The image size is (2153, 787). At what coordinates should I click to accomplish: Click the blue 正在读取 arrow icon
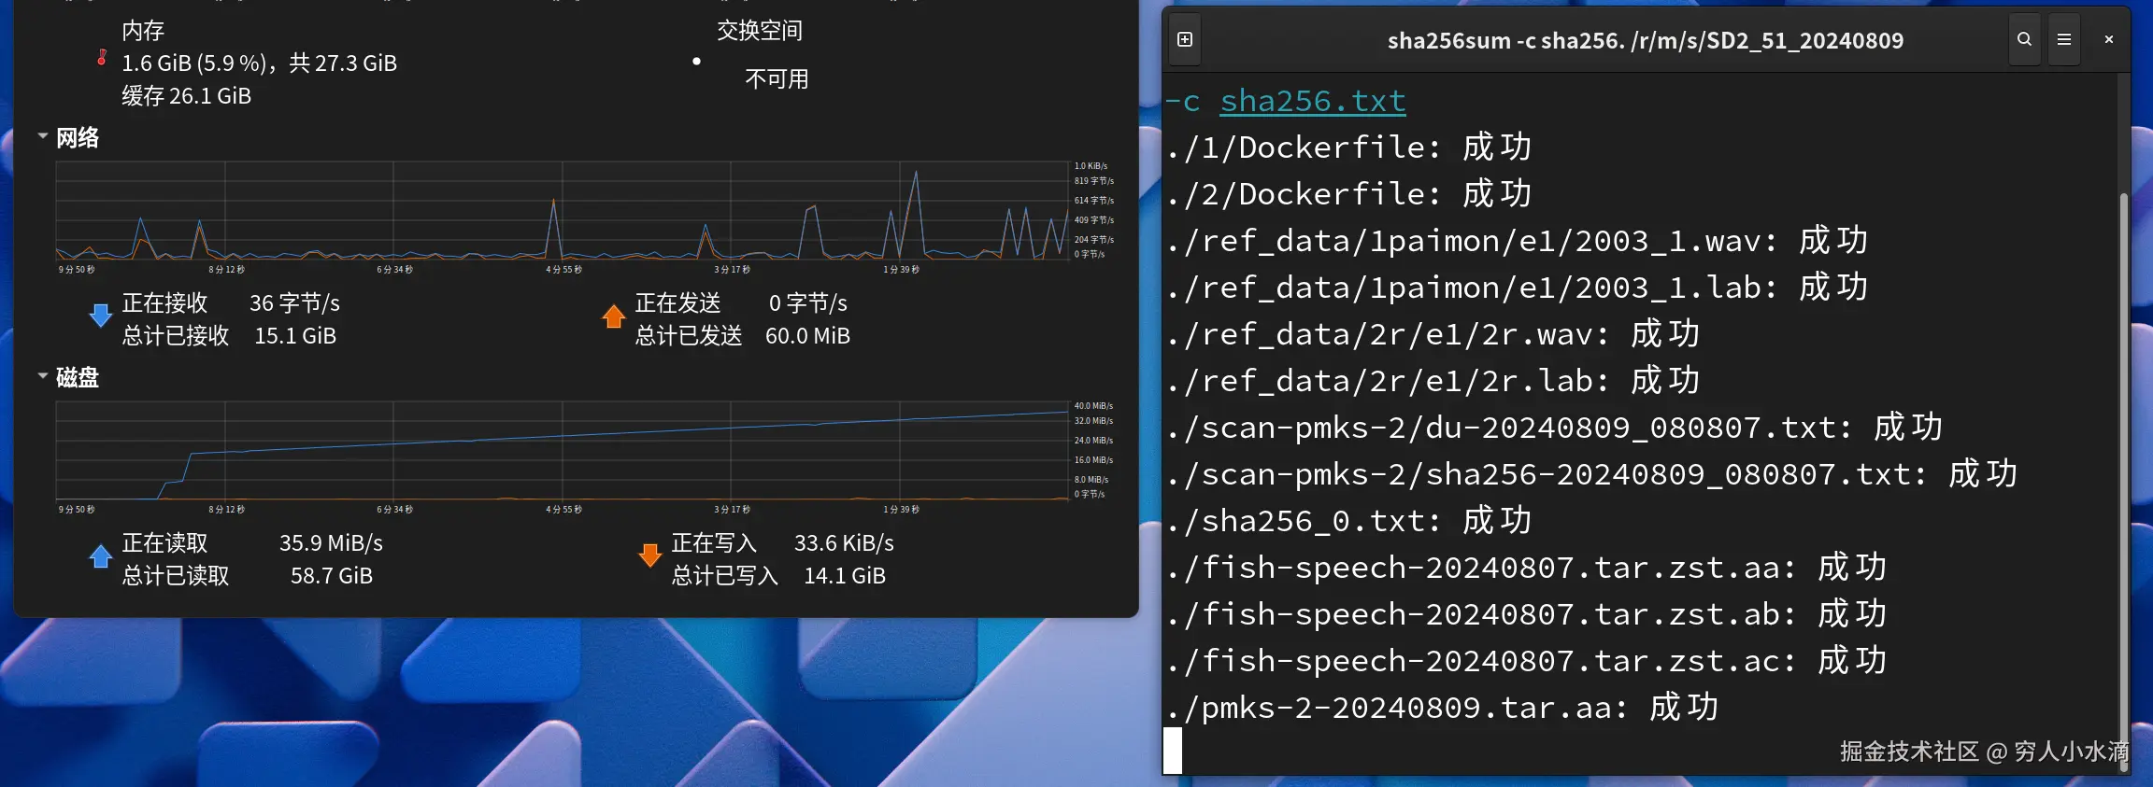101,556
